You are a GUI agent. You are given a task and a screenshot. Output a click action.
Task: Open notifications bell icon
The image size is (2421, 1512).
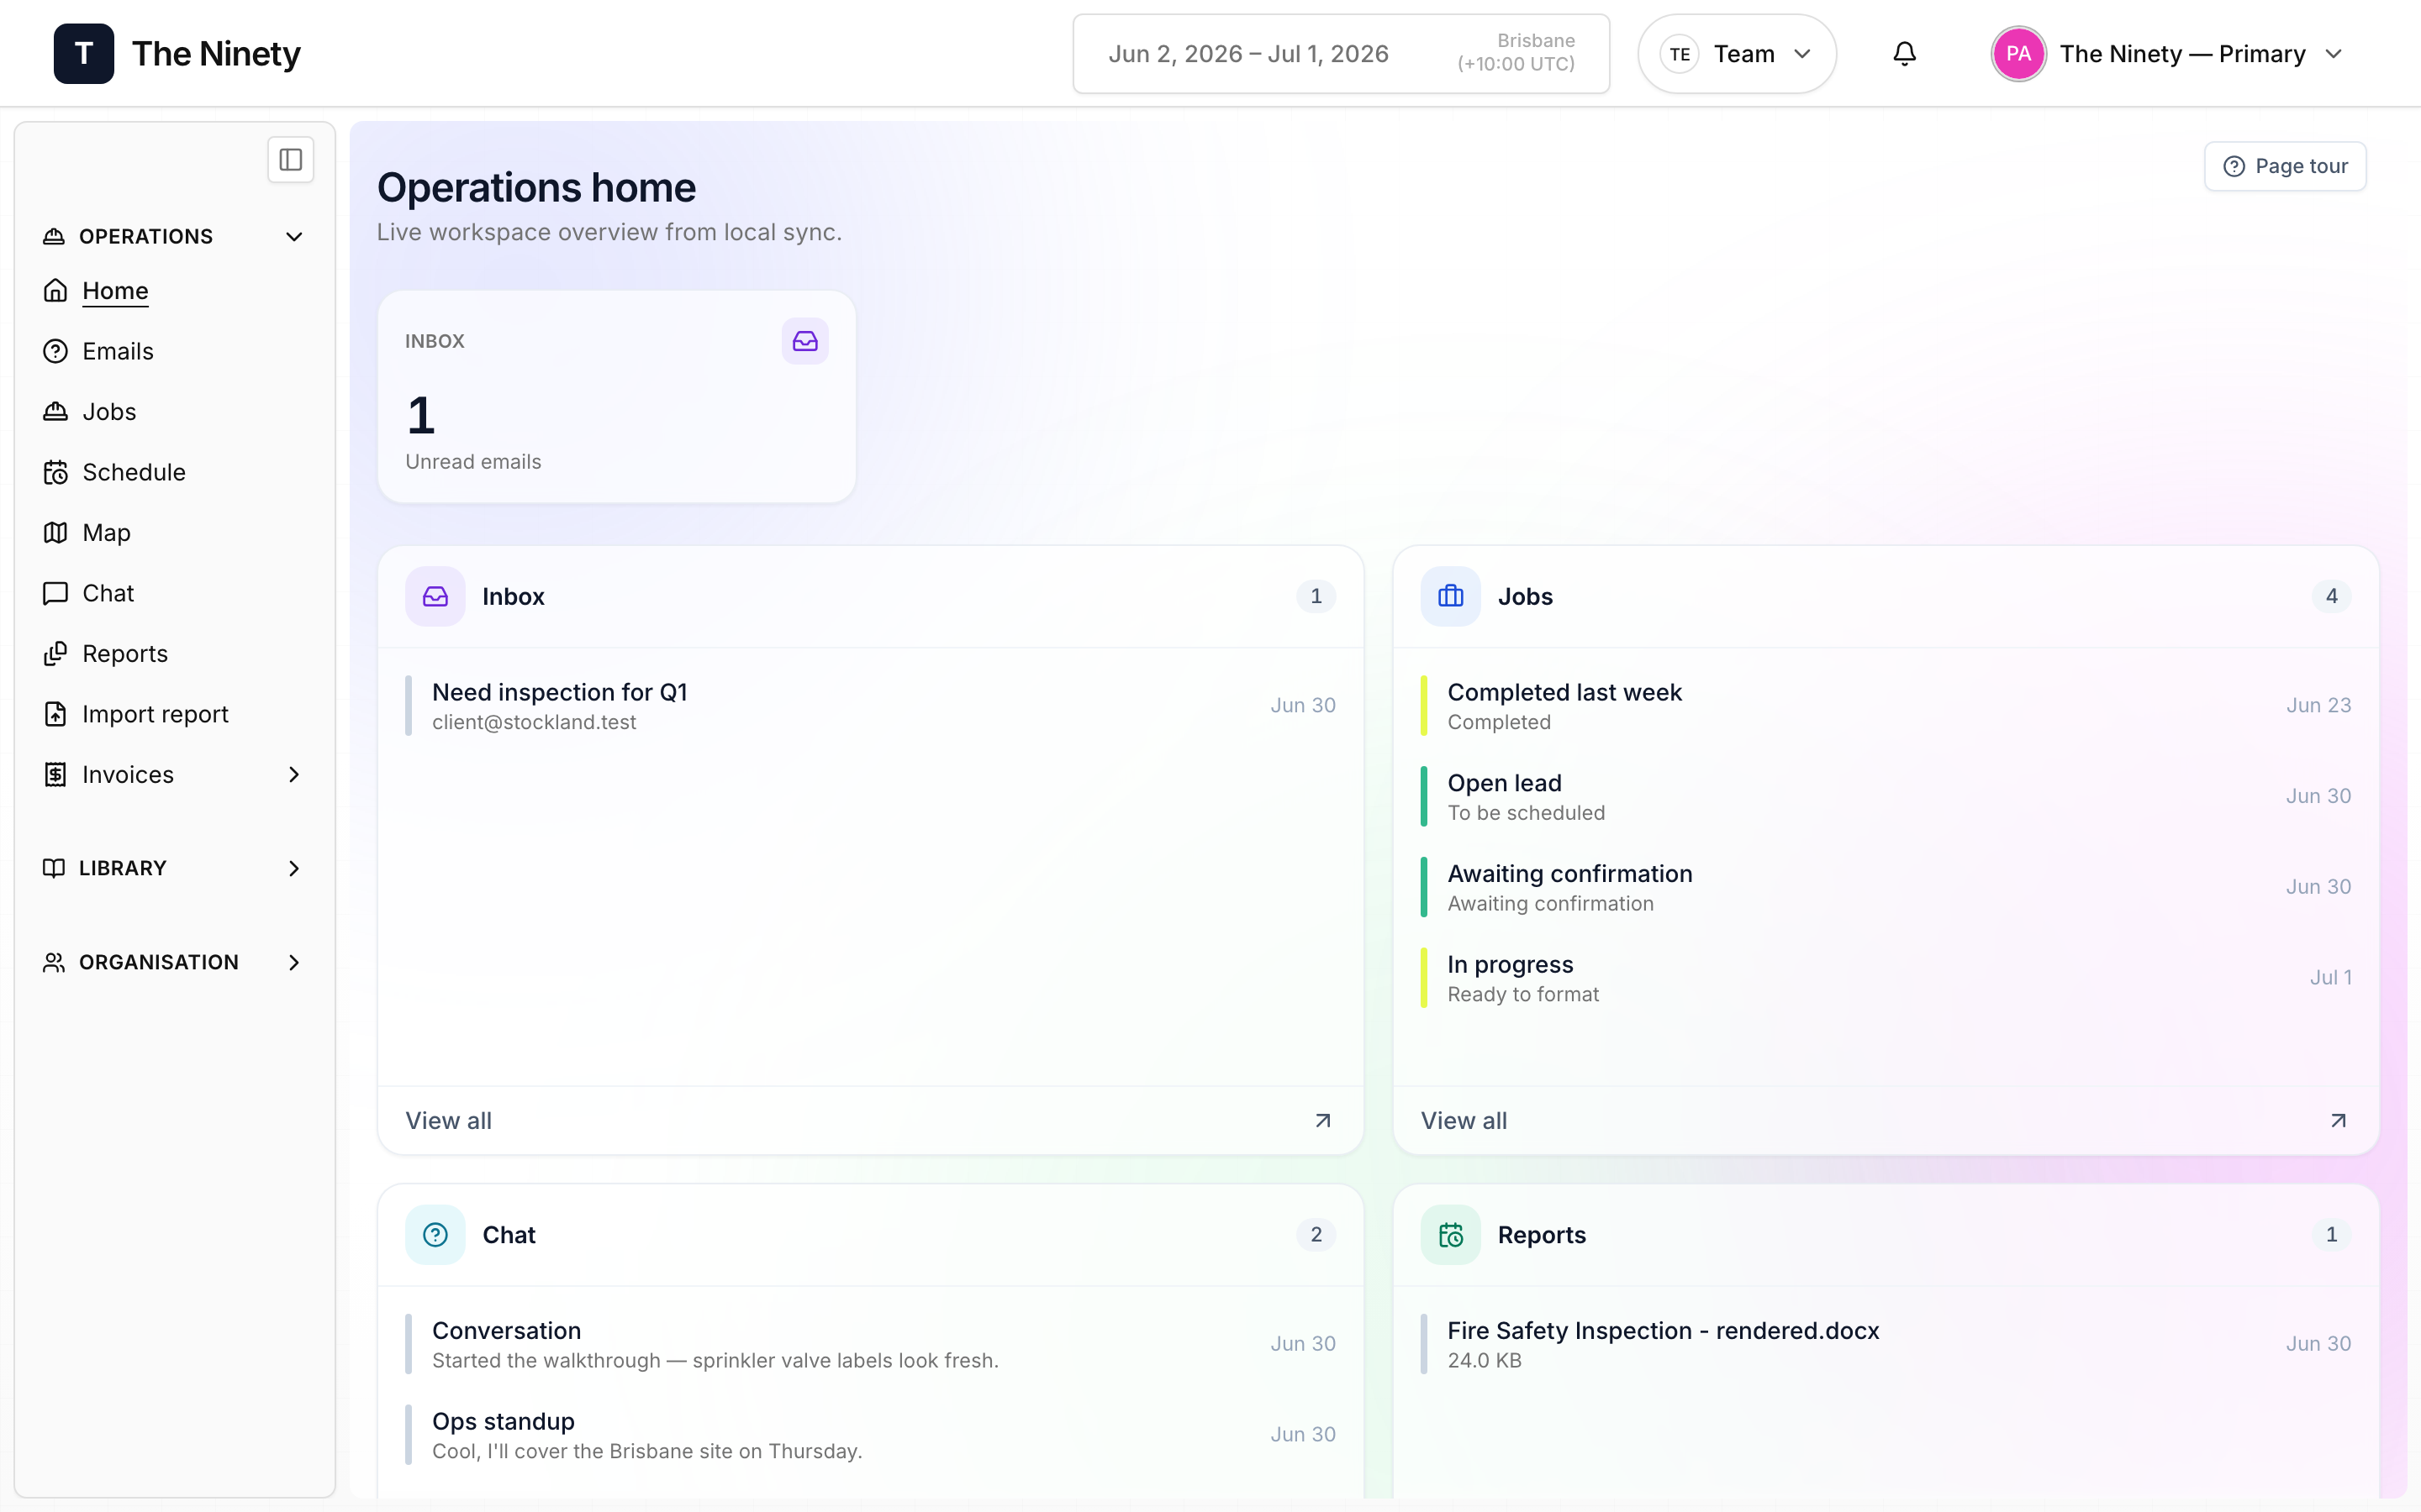pyautogui.click(x=1905, y=54)
